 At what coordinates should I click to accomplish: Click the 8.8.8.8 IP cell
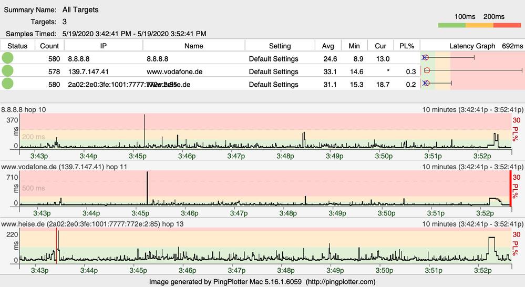tap(79, 59)
